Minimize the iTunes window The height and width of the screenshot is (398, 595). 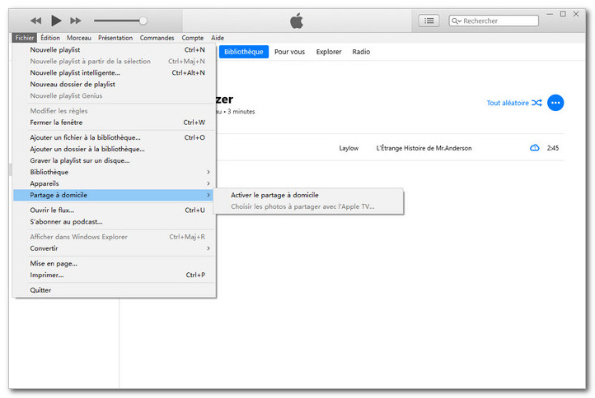(550, 14)
